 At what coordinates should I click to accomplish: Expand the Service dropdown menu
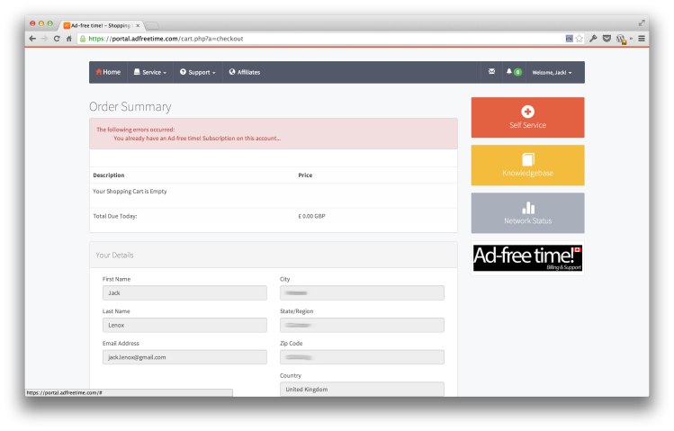coord(149,72)
